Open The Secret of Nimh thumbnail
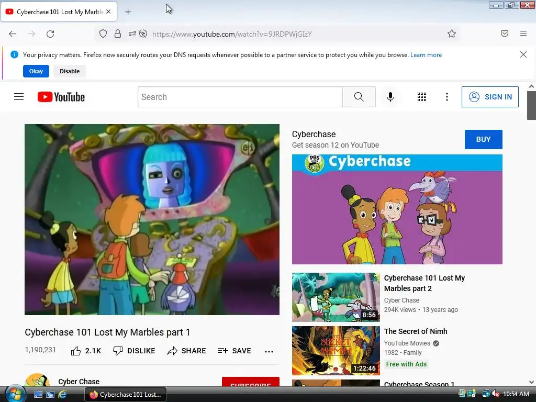 (x=336, y=350)
